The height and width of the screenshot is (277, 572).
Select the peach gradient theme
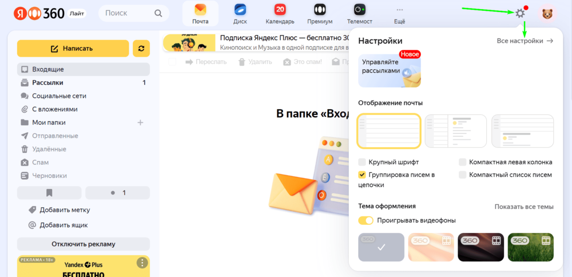point(431,247)
